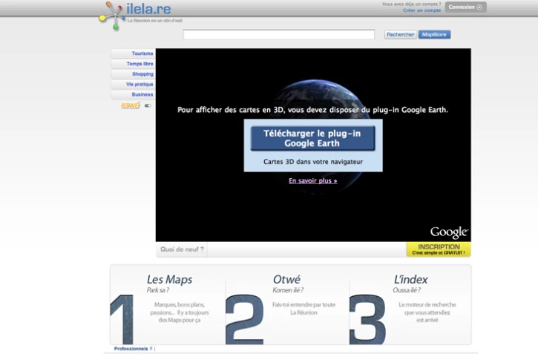Click the Cartes 3D dans votre navigateur text

pyautogui.click(x=313, y=162)
